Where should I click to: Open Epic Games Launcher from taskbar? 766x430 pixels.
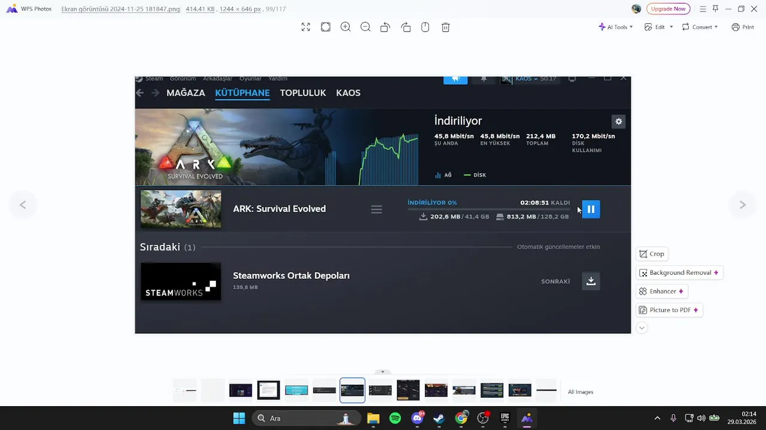(505, 418)
